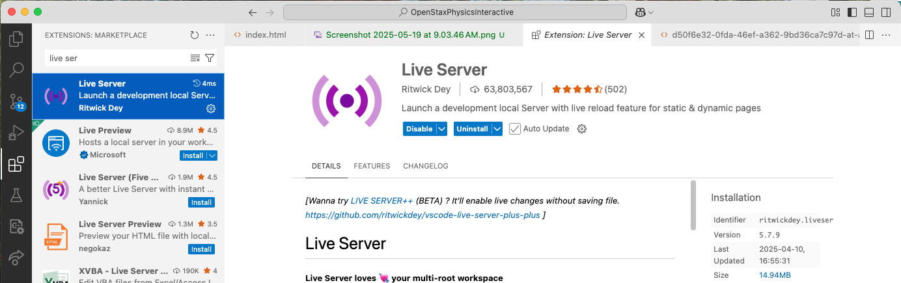
Task: Switch to the index.html tab
Action: point(265,35)
